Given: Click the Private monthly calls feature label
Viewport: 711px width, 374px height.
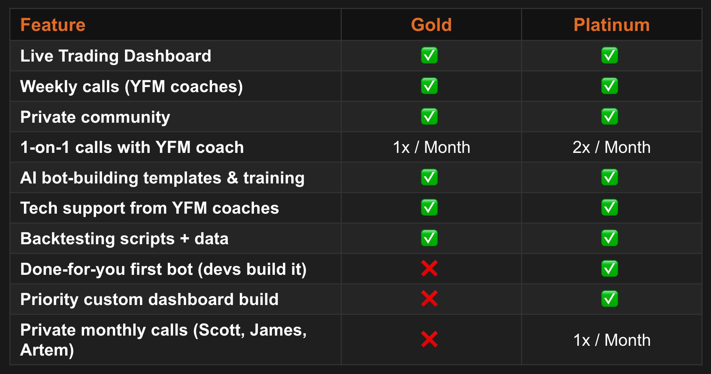Looking at the screenshot, I should pyautogui.click(x=163, y=340).
